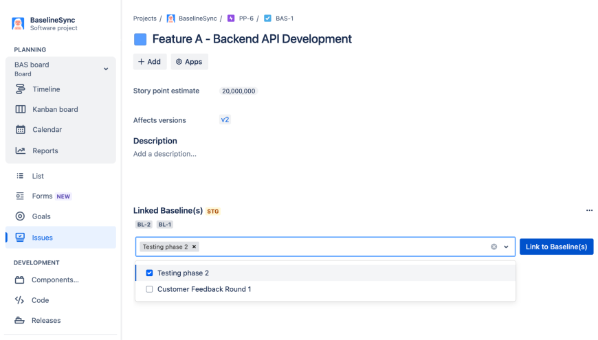Open Reports chart icon
This screenshot has width=598, height=340.
coord(21,151)
